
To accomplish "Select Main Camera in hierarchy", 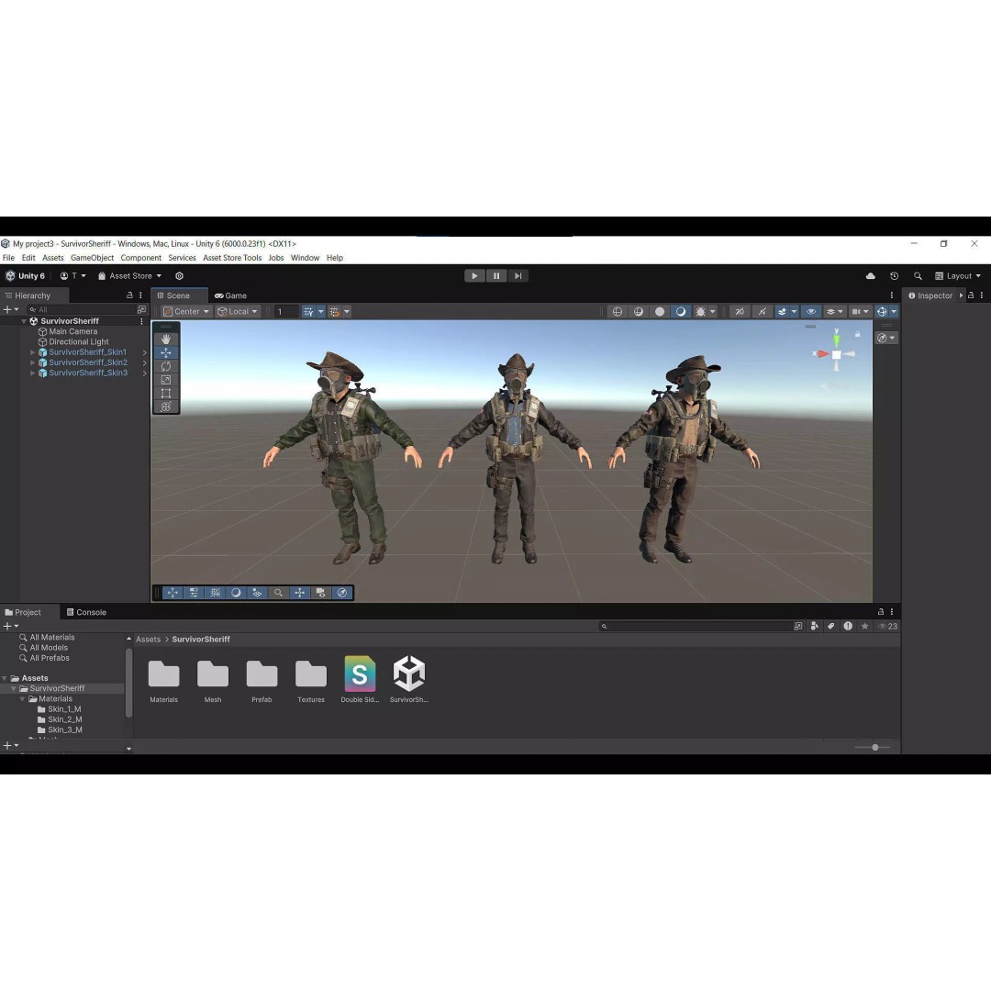I will 73,332.
